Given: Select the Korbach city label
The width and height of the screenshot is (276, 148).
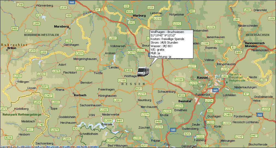Looking at the screenshot, I should tap(80, 95).
